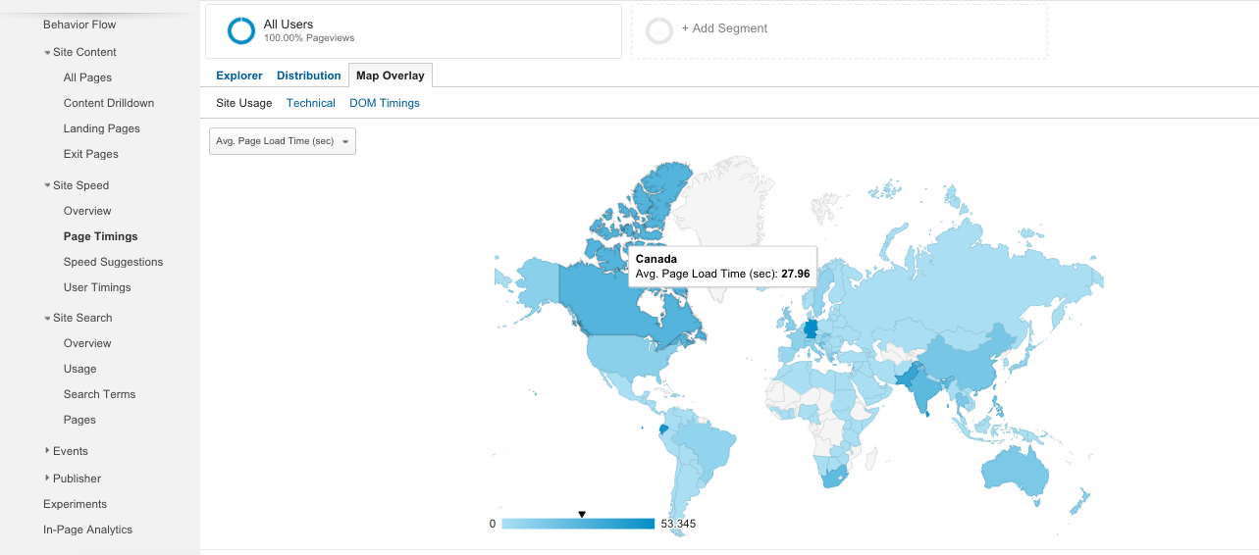This screenshot has height=555, width=1259.
Task: Click the color scale gradient legend bar
Action: tap(578, 524)
